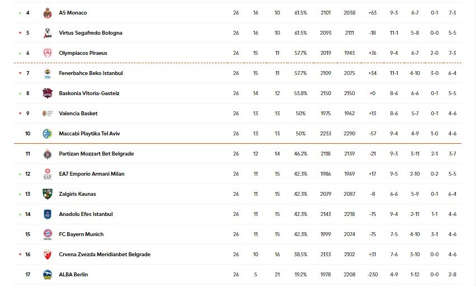Click the Olympiacos Piraeus club crest
Image resolution: width=476 pixels, height=287 pixels.
coord(48,53)
